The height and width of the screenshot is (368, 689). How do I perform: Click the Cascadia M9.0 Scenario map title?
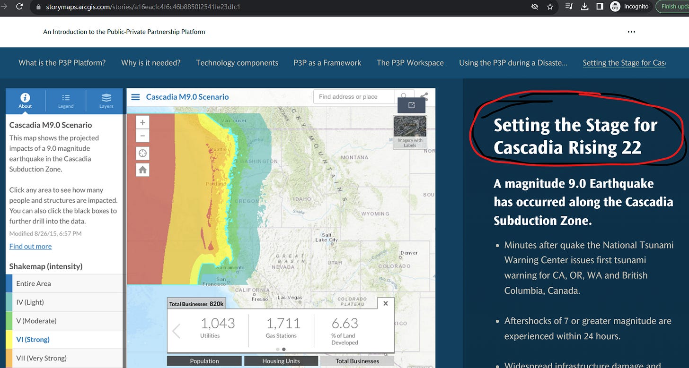pyautogui.click(x=187, y=97)
